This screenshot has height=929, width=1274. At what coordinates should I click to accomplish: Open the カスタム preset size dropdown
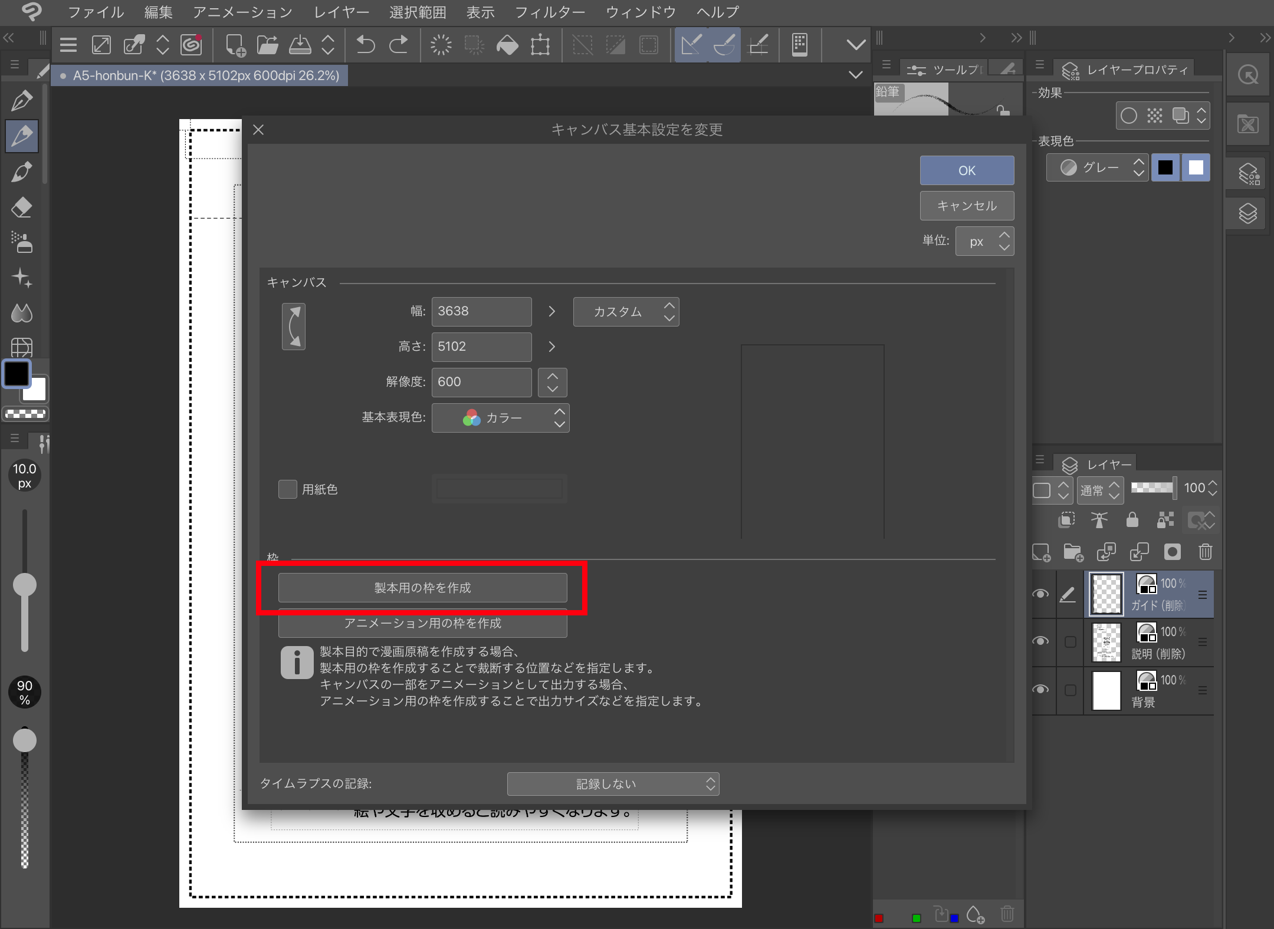pyautogui.click(x=626, y=312)
